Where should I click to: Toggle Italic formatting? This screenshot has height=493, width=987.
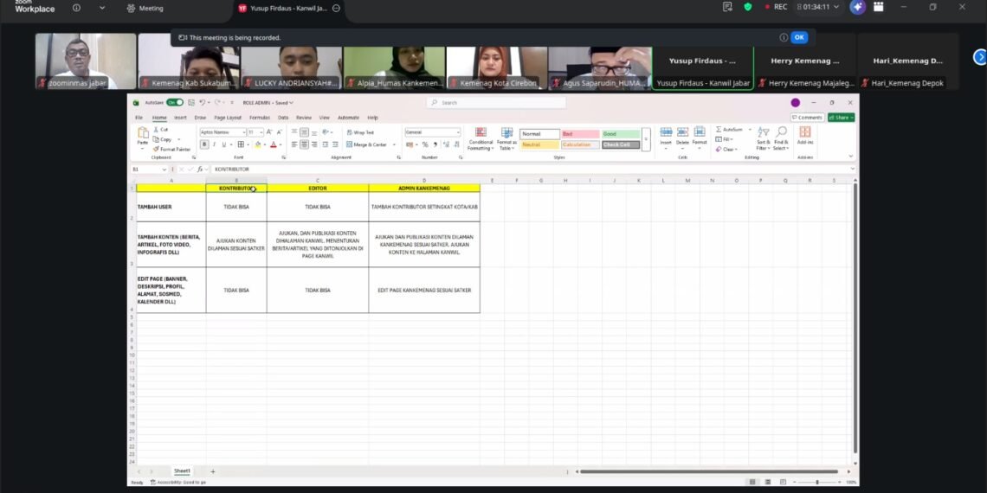tap(214, 144)
